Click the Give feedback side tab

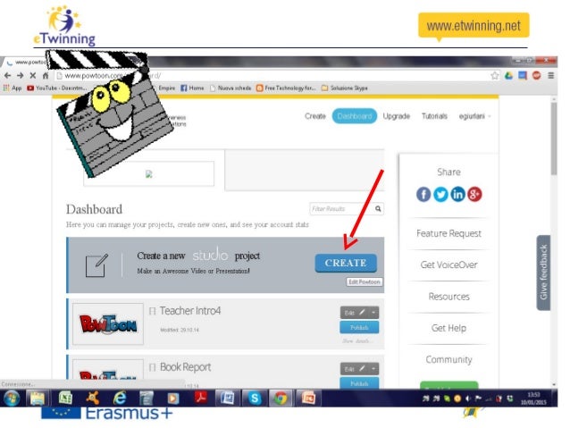[543, 273]
